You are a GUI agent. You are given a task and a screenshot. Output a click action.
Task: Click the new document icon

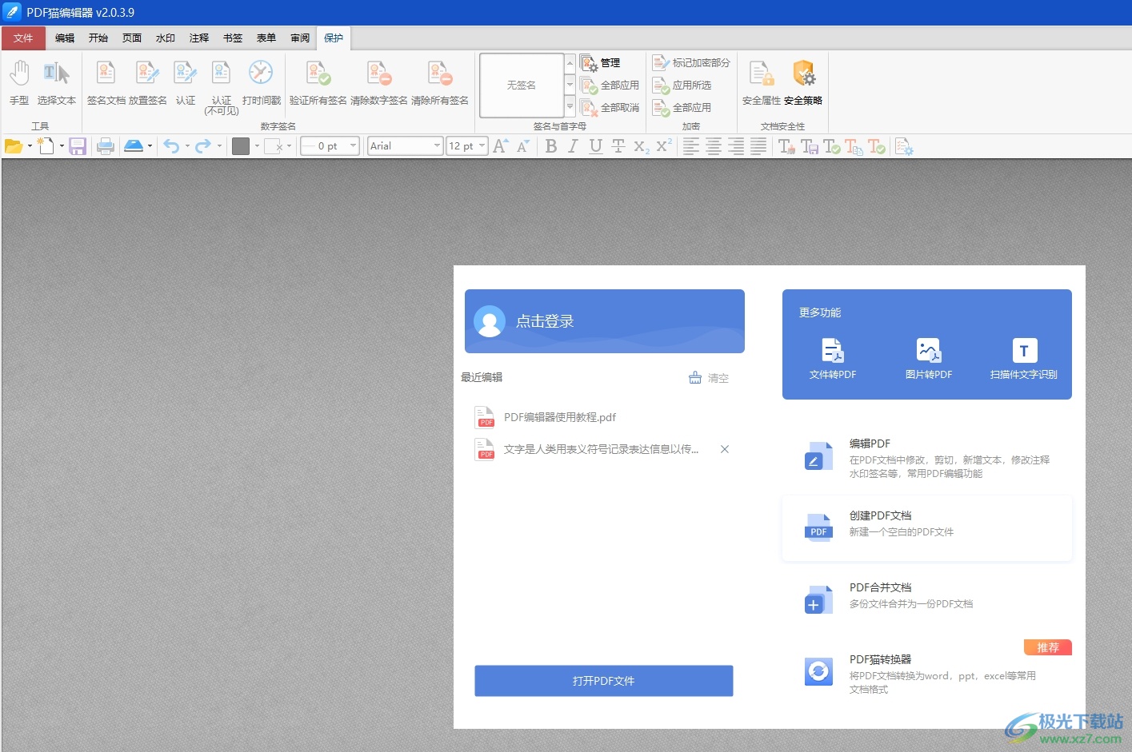click(46, 146)
